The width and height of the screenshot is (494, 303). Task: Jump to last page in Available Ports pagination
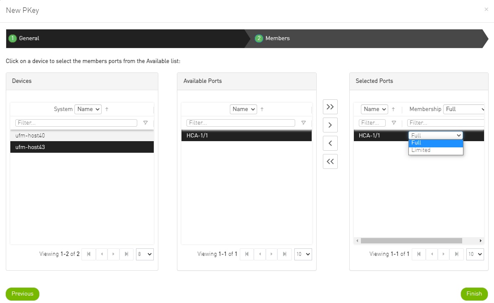(x=285, y=254)
